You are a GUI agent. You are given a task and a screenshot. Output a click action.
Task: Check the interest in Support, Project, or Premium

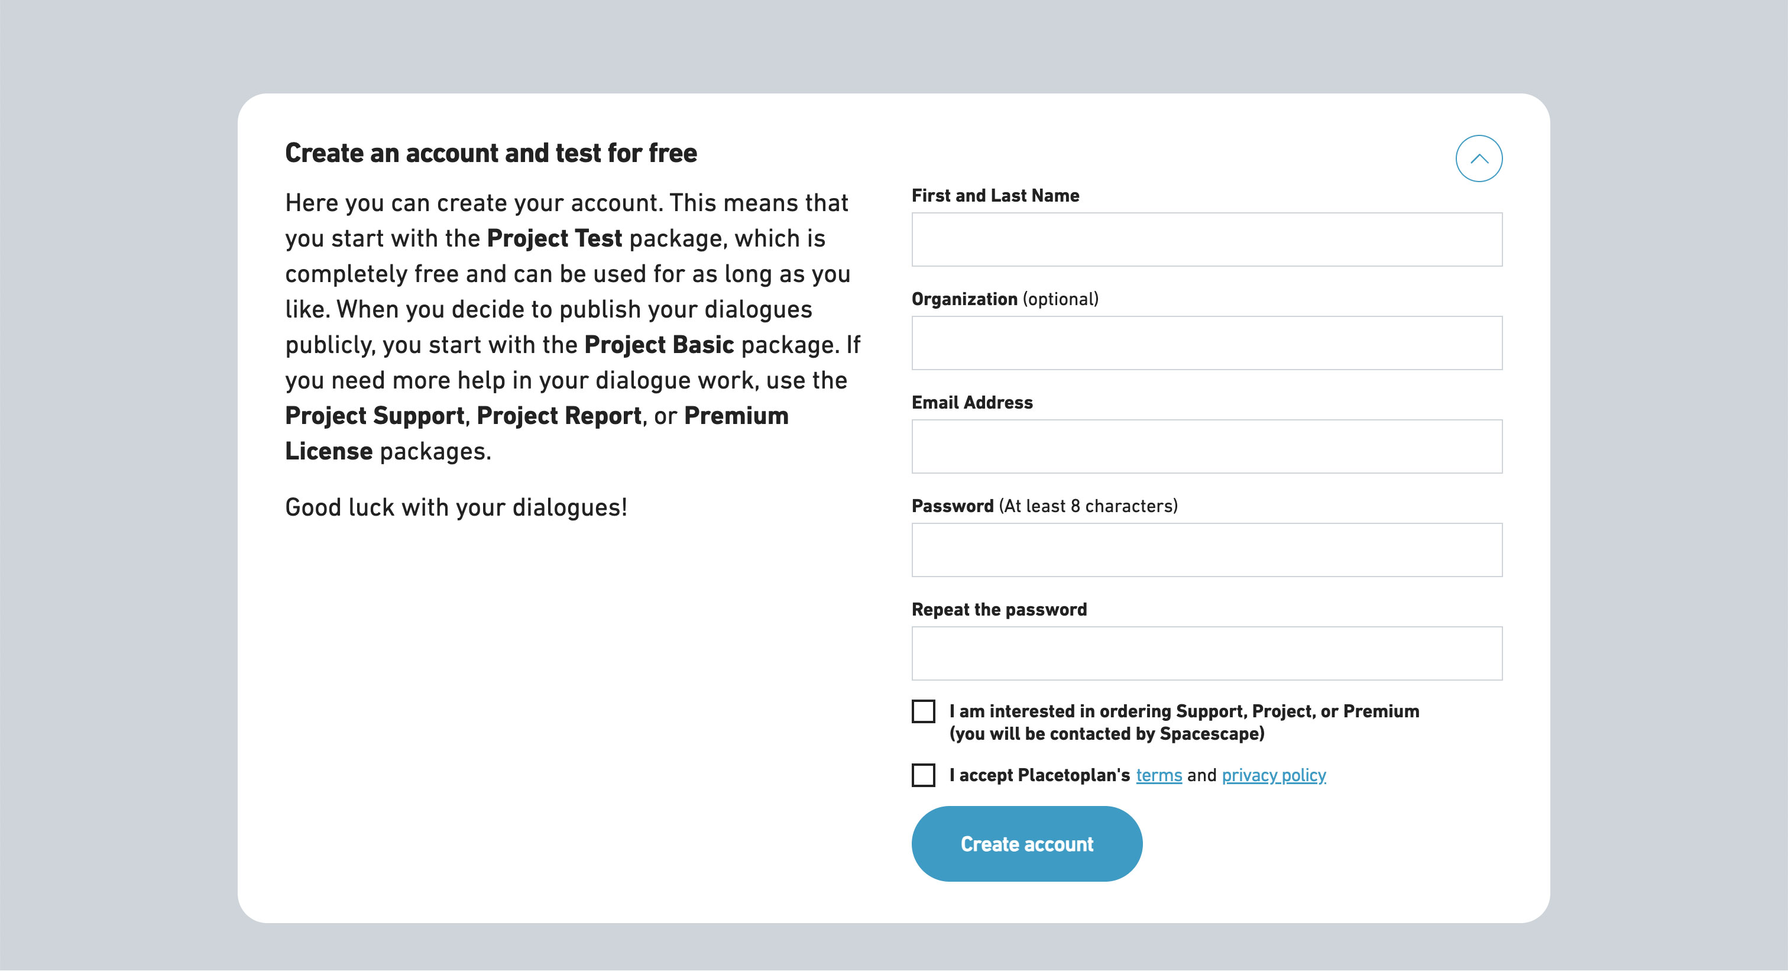point(923,711)
